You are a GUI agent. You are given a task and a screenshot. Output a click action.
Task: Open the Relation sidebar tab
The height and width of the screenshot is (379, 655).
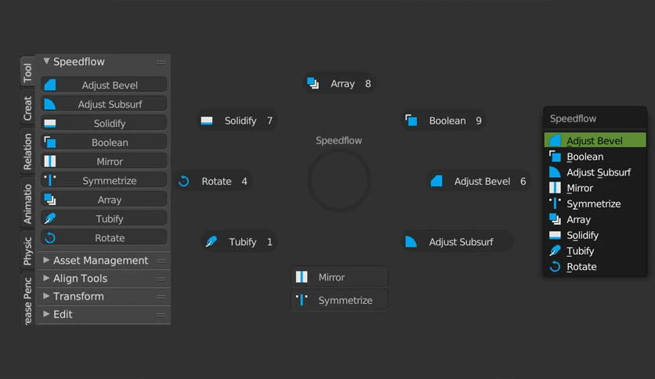tap(27, 151)
